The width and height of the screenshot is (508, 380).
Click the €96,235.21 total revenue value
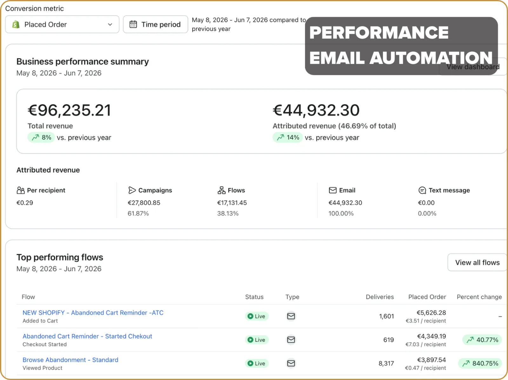(70, 110)
